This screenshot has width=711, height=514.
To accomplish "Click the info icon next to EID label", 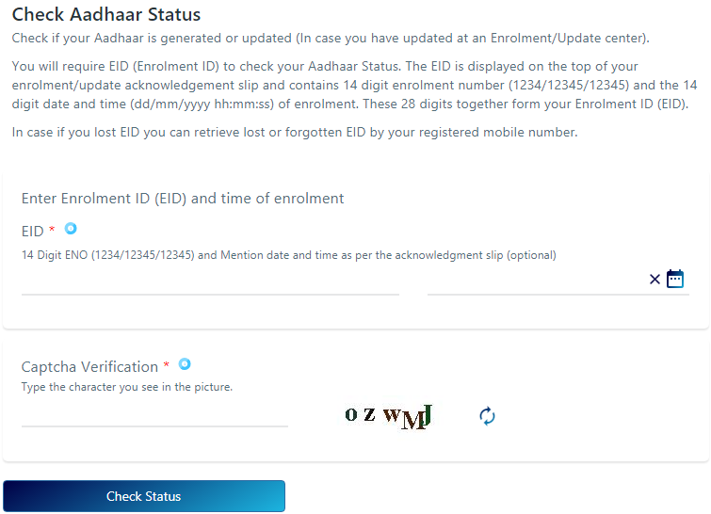I will (71, 229).
